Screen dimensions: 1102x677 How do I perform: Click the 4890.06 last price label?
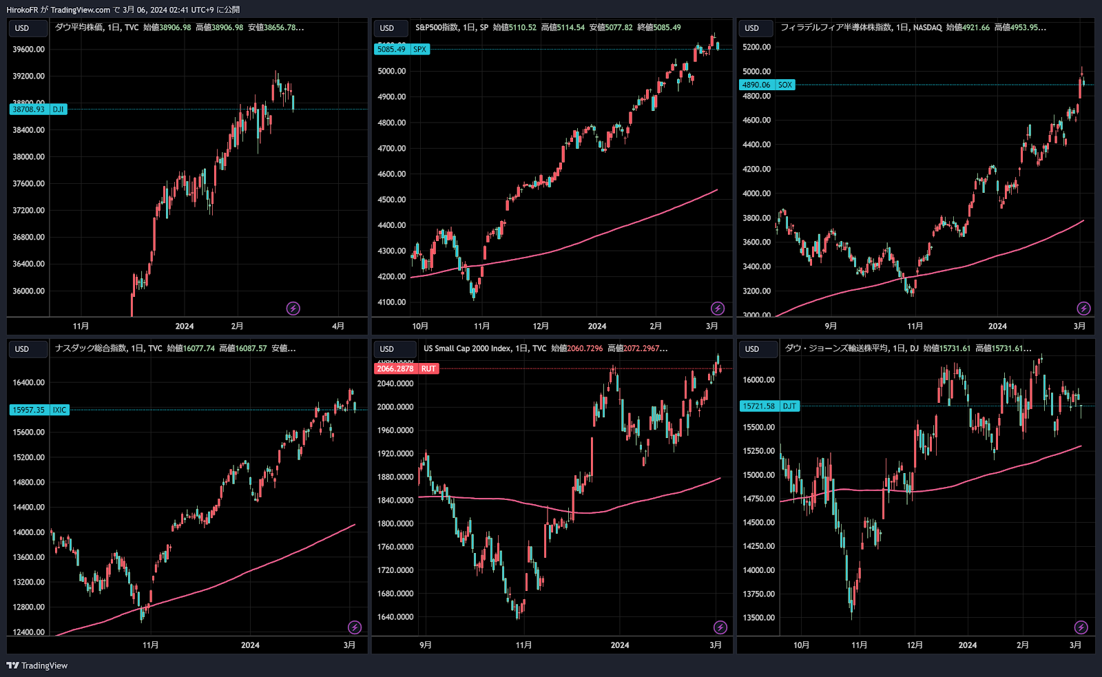point(757,85)
